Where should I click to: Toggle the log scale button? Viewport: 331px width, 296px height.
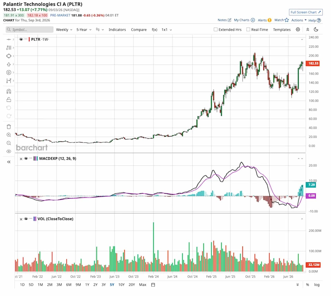(317, 285)
